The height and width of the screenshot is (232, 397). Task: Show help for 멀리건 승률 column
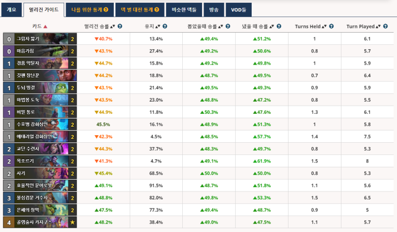(120, 26)
